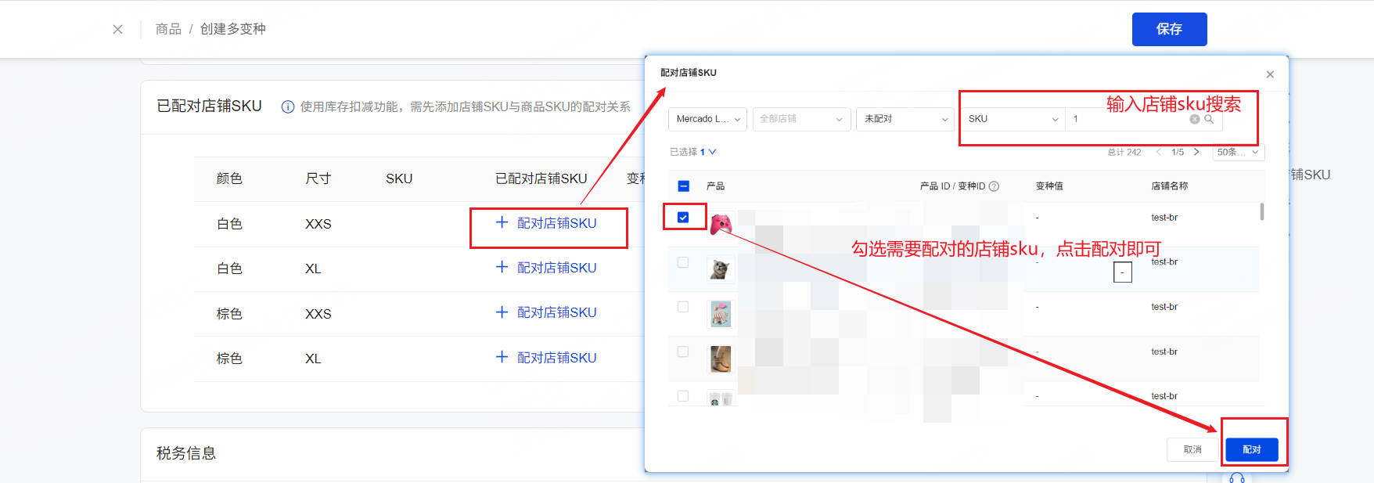
Task: Open the 50条 page-size dropdown
Action: tap(1239, 152)
